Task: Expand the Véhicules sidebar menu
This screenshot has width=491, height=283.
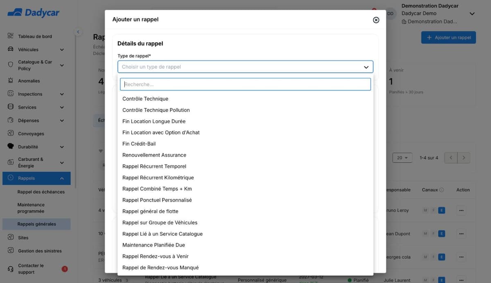Action: pos(62,50)
